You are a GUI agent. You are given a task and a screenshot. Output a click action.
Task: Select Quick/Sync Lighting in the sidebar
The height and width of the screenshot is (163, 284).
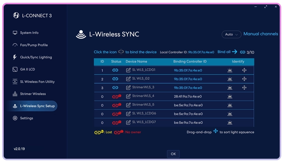[36, 57]
